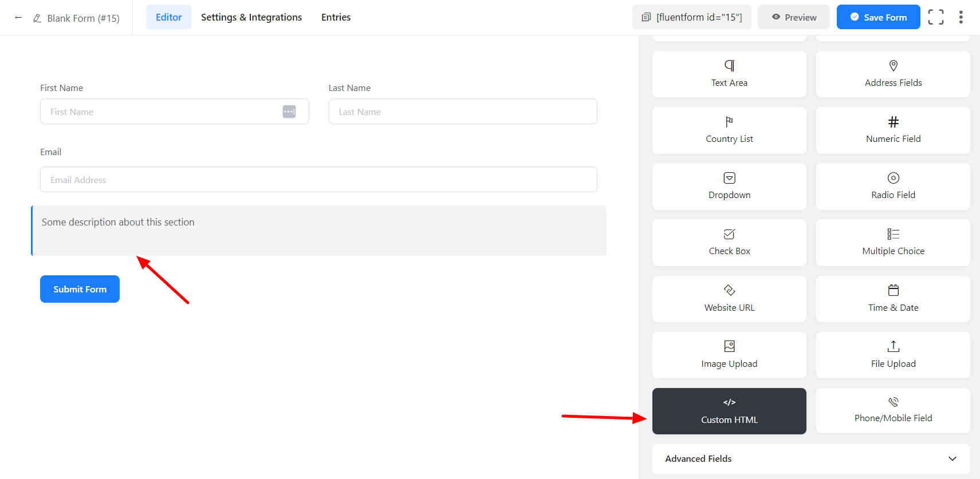The height and width of the screenshot is (479, 980).
Task: Add a Numeric Field element
Action: pos(892,130)
